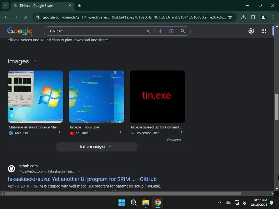Open site information icon in address bar
The width and height of the screenshot is (279, 209).
tap(37, 17)
